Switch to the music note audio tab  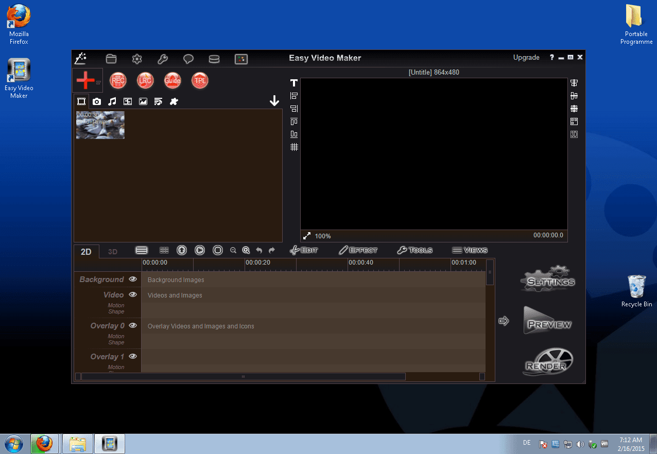point(112,101)
